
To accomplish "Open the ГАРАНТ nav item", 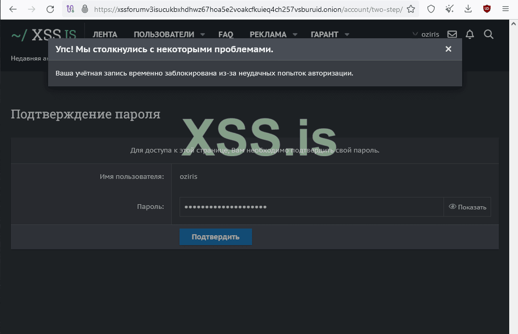I will (324, 34).
